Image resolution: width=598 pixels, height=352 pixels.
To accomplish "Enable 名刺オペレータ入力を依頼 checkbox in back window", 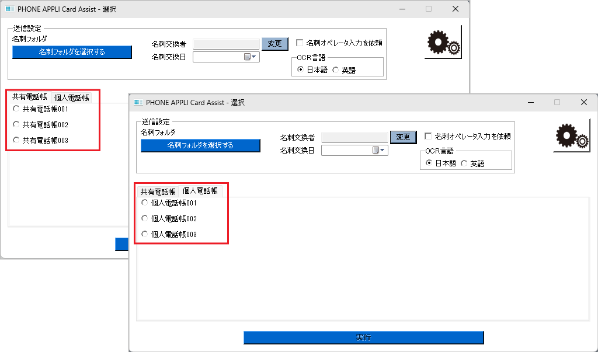I will pos(300,43).
